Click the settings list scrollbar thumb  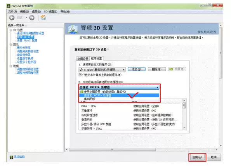coord(184,105)
